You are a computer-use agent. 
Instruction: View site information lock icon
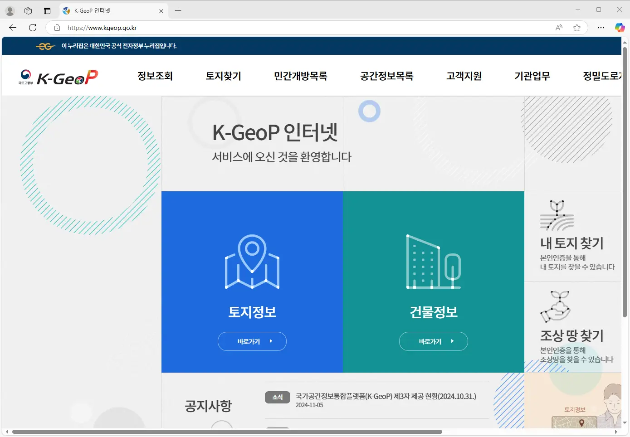57,28
